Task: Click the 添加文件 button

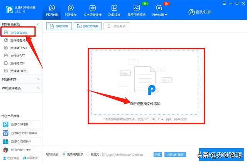Action: tap(59, 26)
